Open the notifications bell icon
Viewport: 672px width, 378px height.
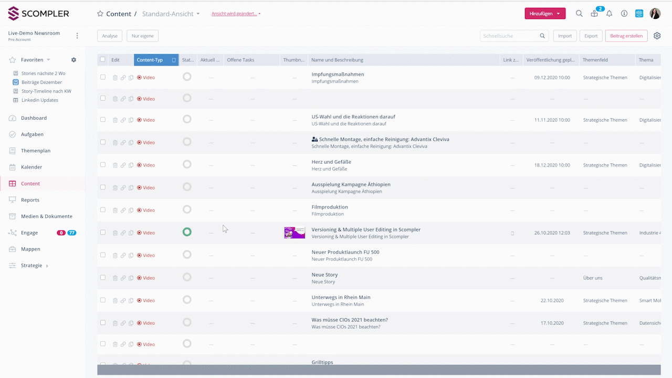pos(609,14)
